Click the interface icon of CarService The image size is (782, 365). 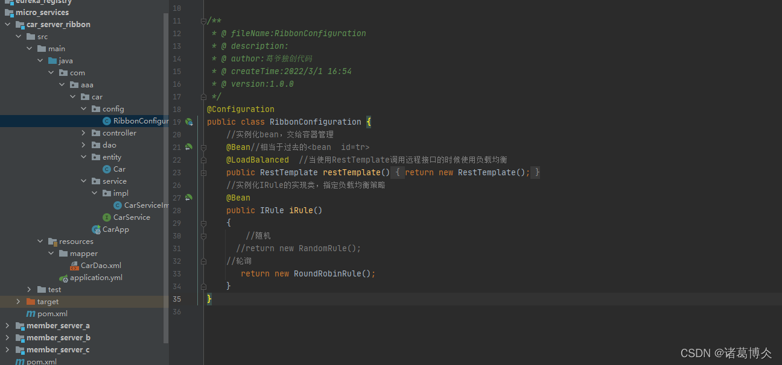tap(107, 217)
